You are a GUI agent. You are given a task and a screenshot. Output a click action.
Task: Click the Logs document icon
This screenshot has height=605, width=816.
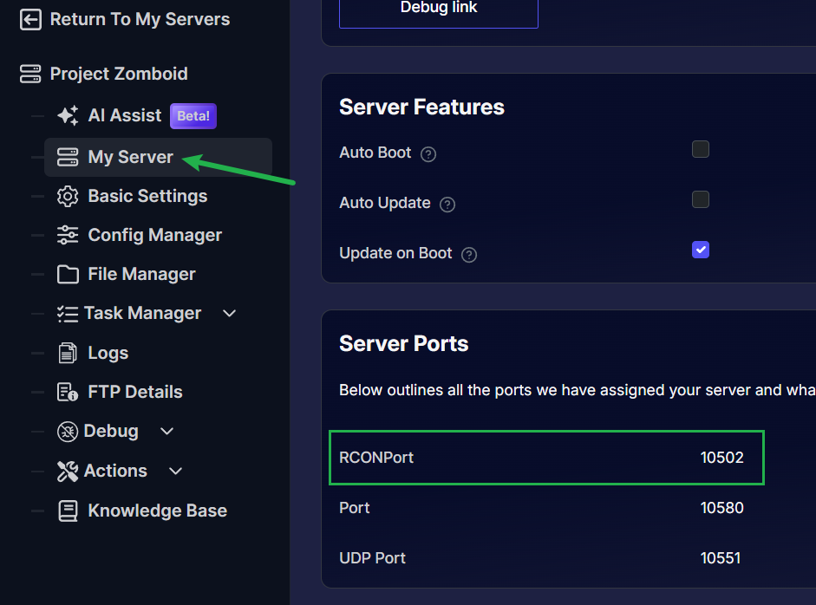coord(68,353)
